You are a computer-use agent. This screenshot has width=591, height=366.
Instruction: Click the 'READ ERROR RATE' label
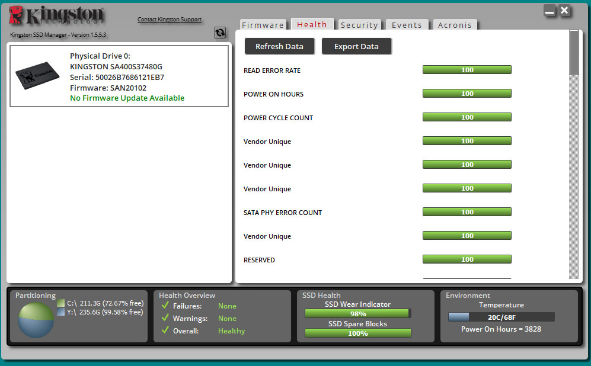click(272, 70)
